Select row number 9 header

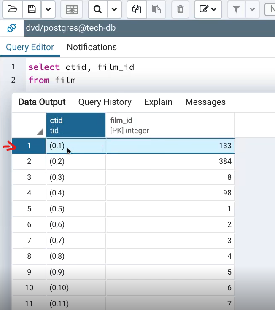coord(29,272)
